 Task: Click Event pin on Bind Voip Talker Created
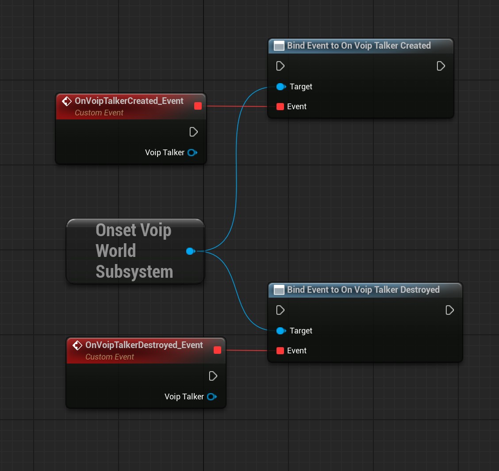click(x=280, y=107)
